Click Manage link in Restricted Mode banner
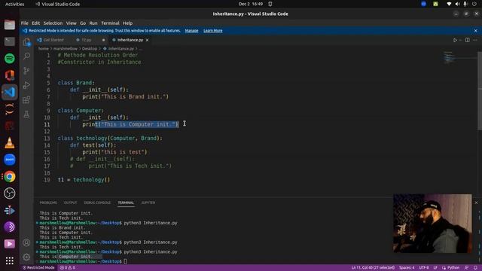Image resolution: width=482 pixels, height=271 pixels. point(191,31)
